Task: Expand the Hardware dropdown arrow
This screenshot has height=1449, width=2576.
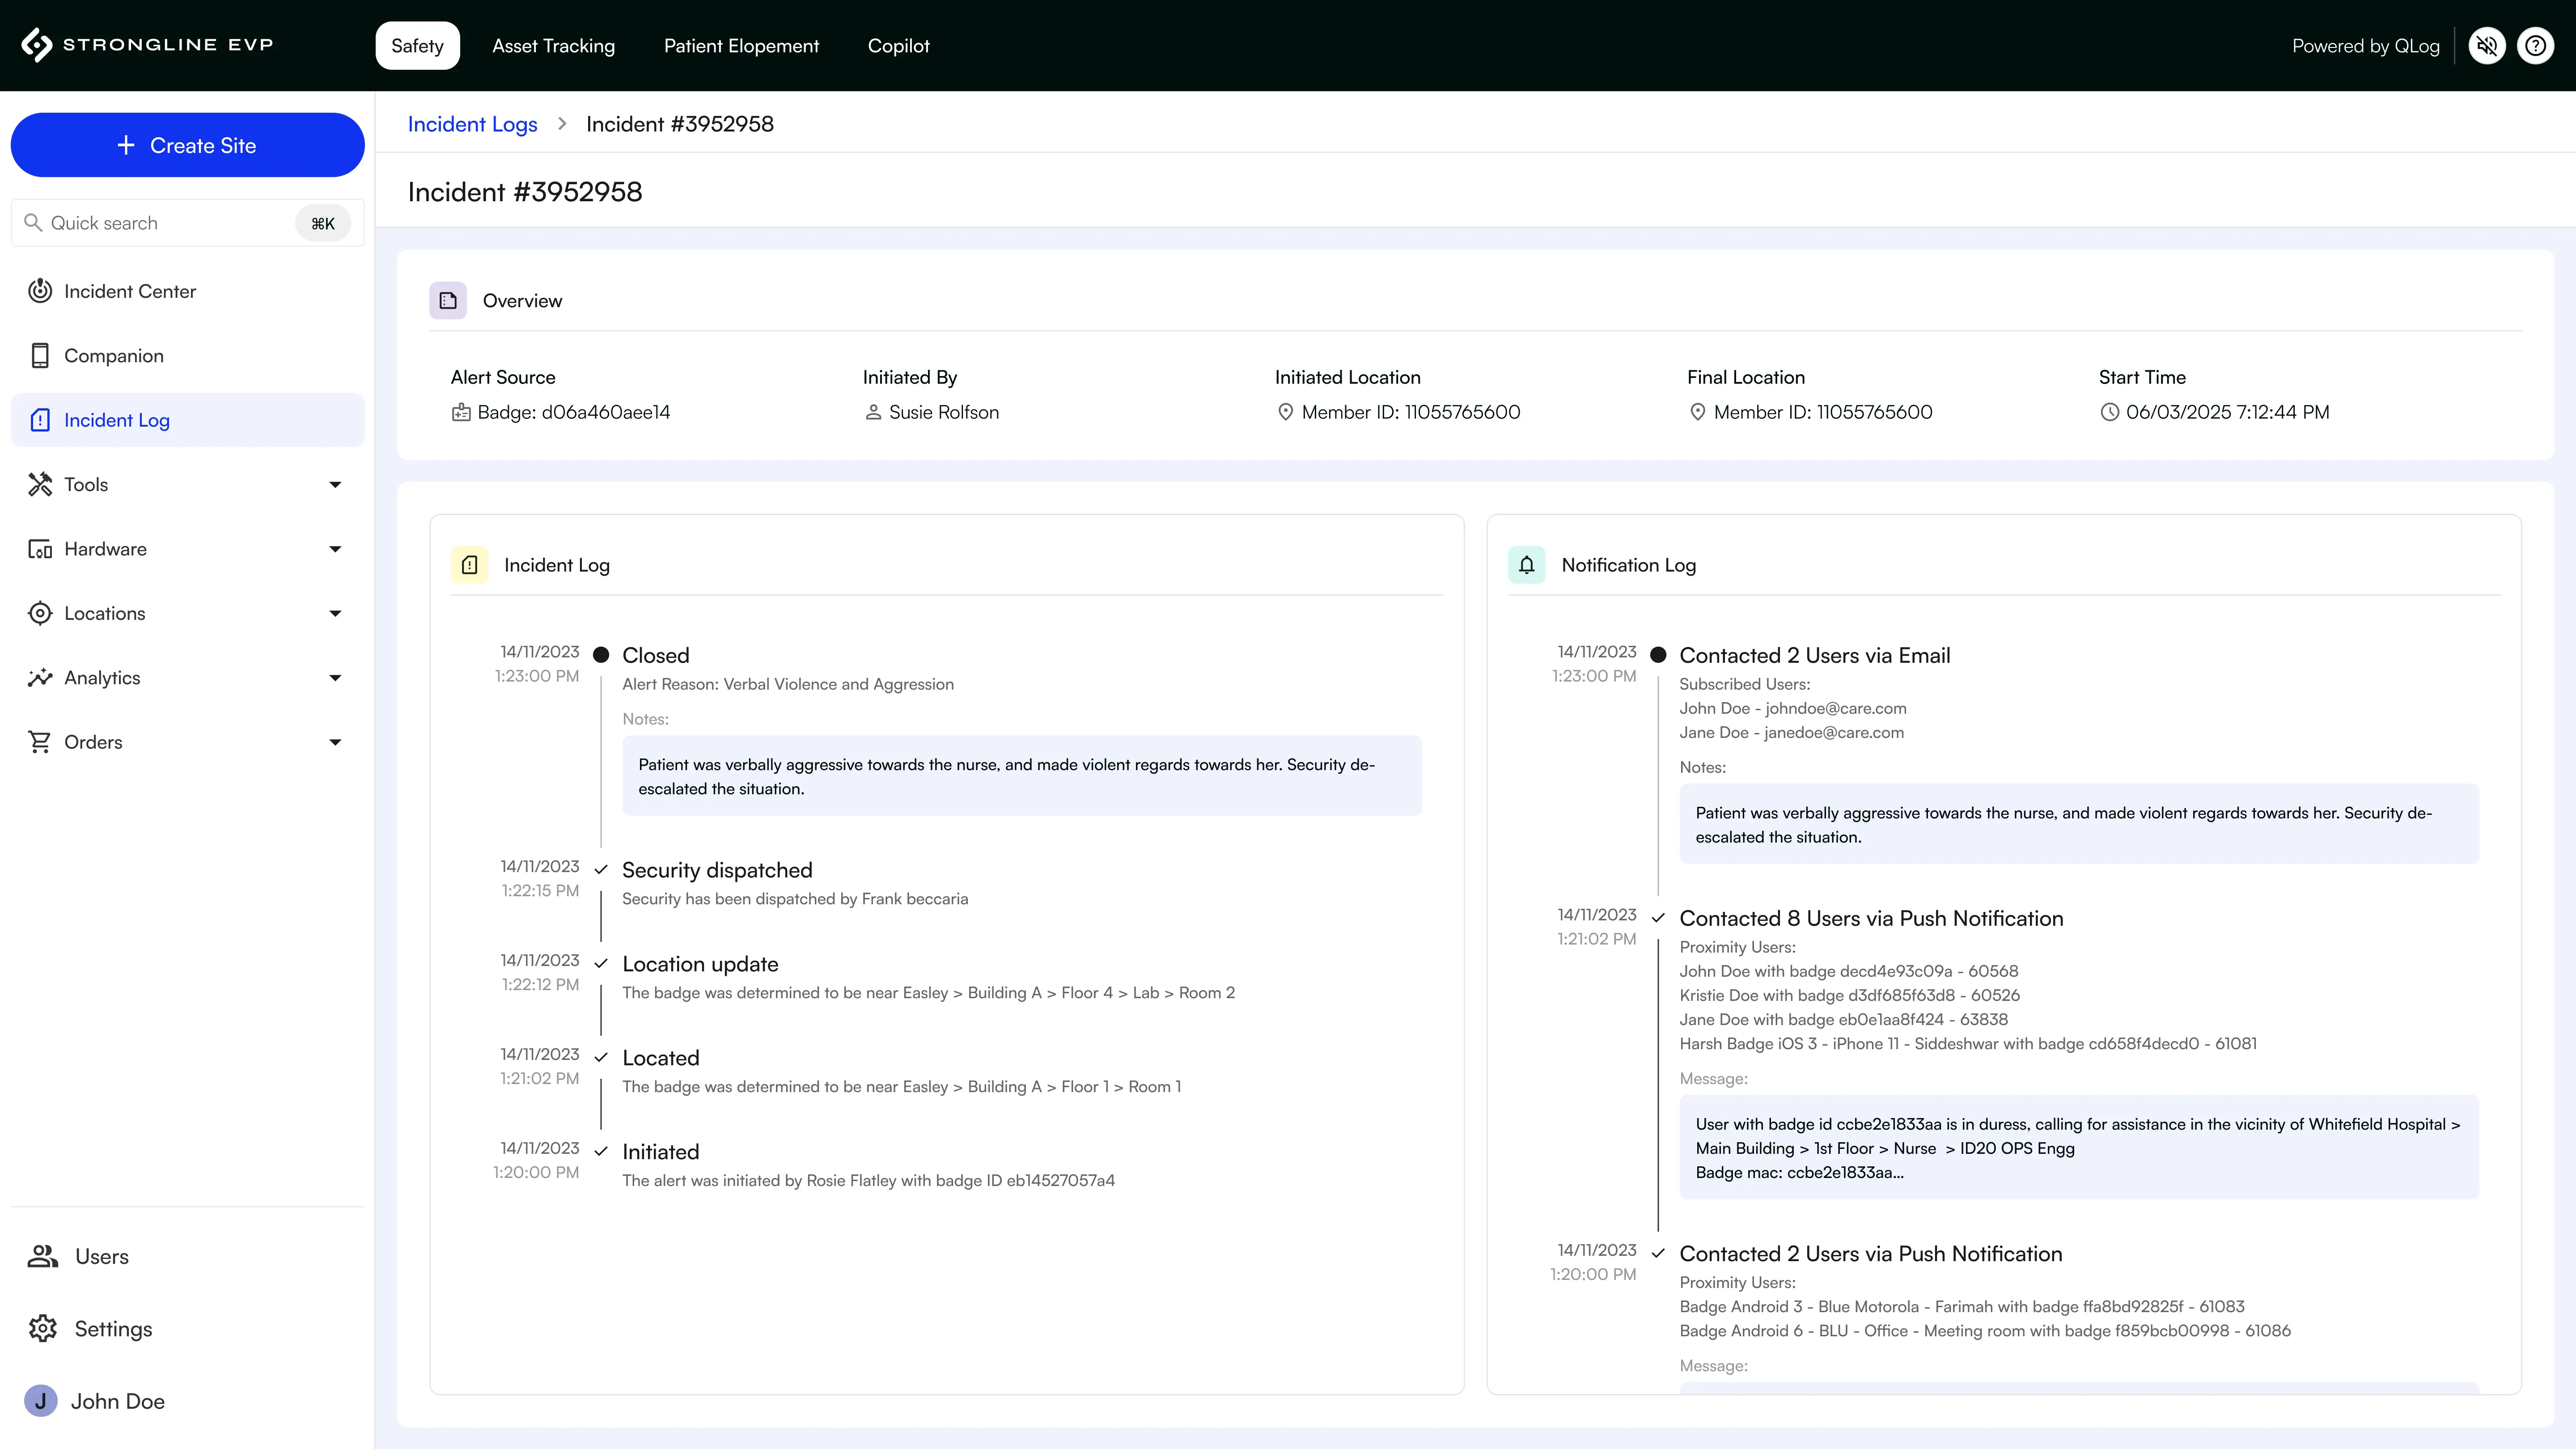Action: tap(335, 549)
